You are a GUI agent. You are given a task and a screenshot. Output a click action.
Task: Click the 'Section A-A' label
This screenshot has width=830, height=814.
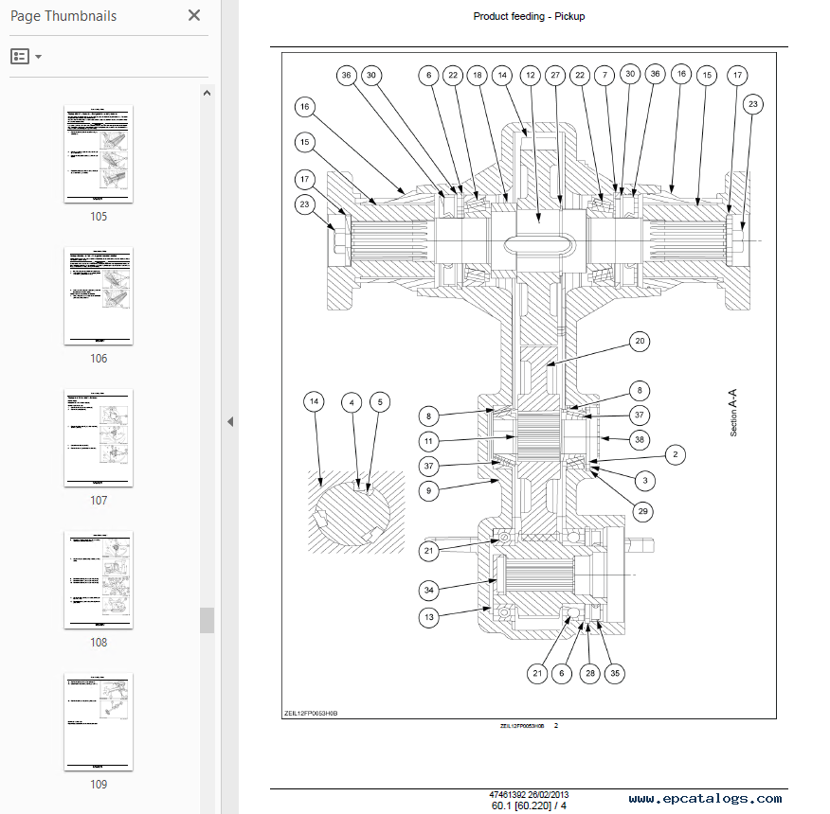[732, 413]
